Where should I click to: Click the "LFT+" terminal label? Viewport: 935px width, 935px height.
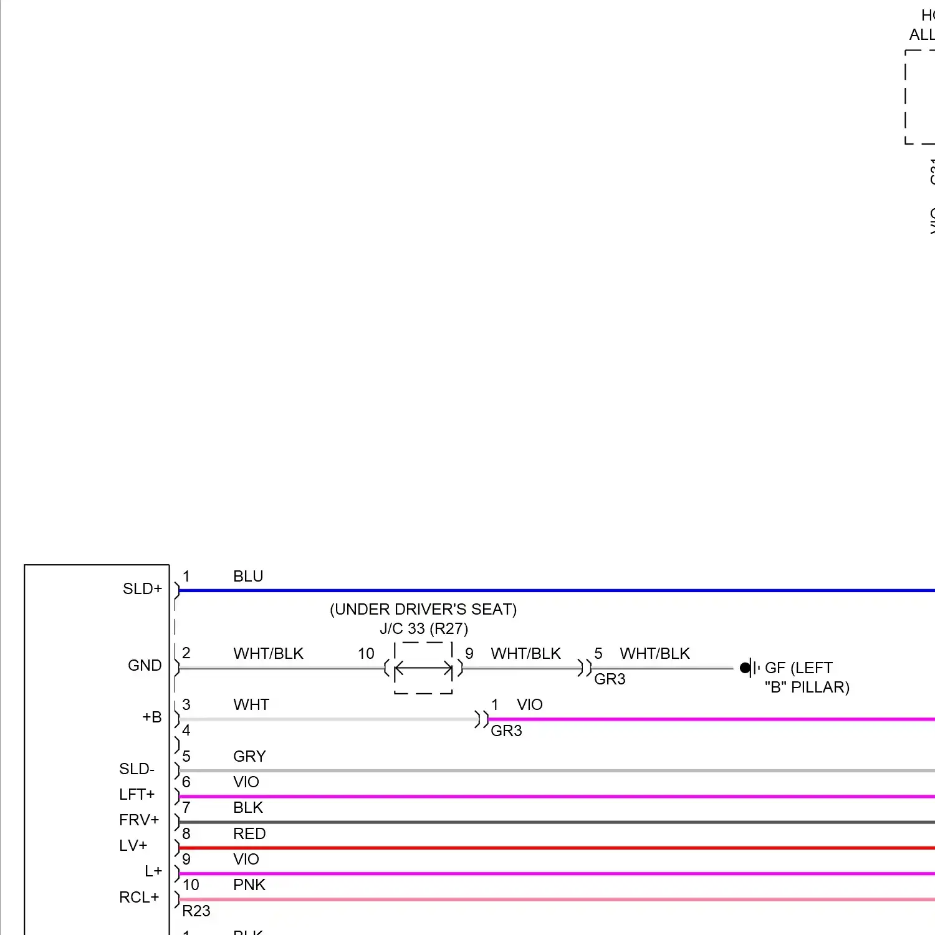137,795
